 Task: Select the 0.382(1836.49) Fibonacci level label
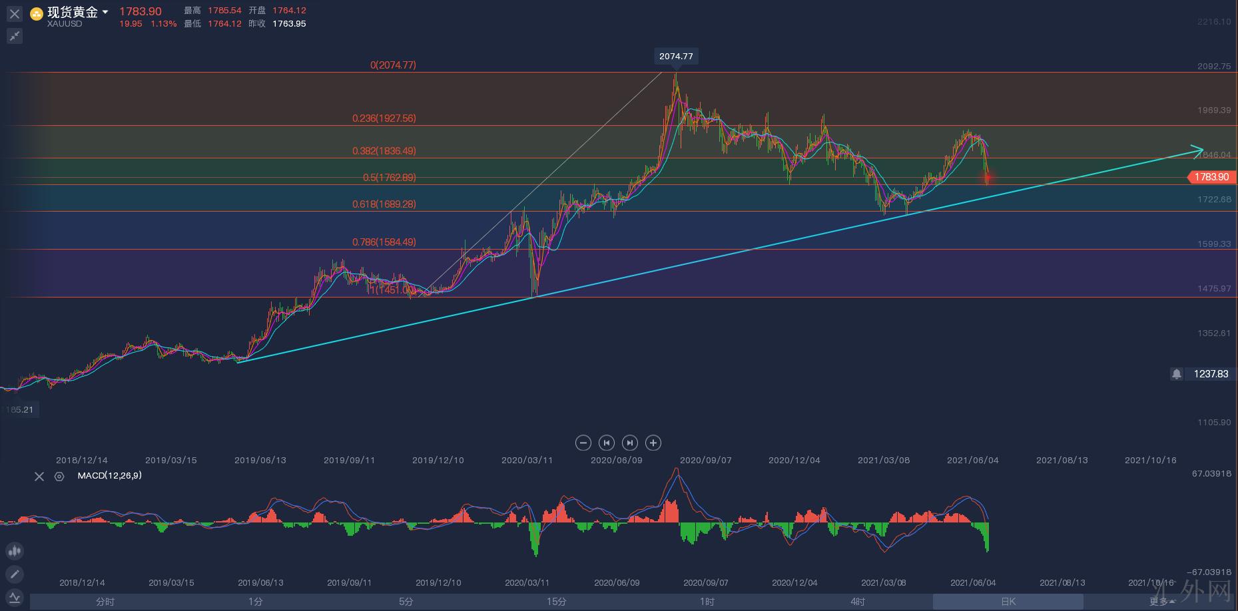[x=384, y=151]
